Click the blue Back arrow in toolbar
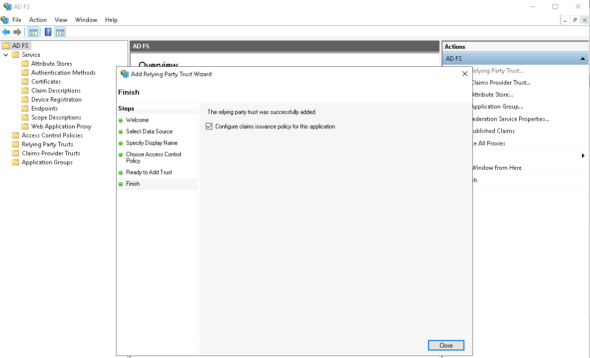This screenshot has width=590, height=358. tap(6, 32)
